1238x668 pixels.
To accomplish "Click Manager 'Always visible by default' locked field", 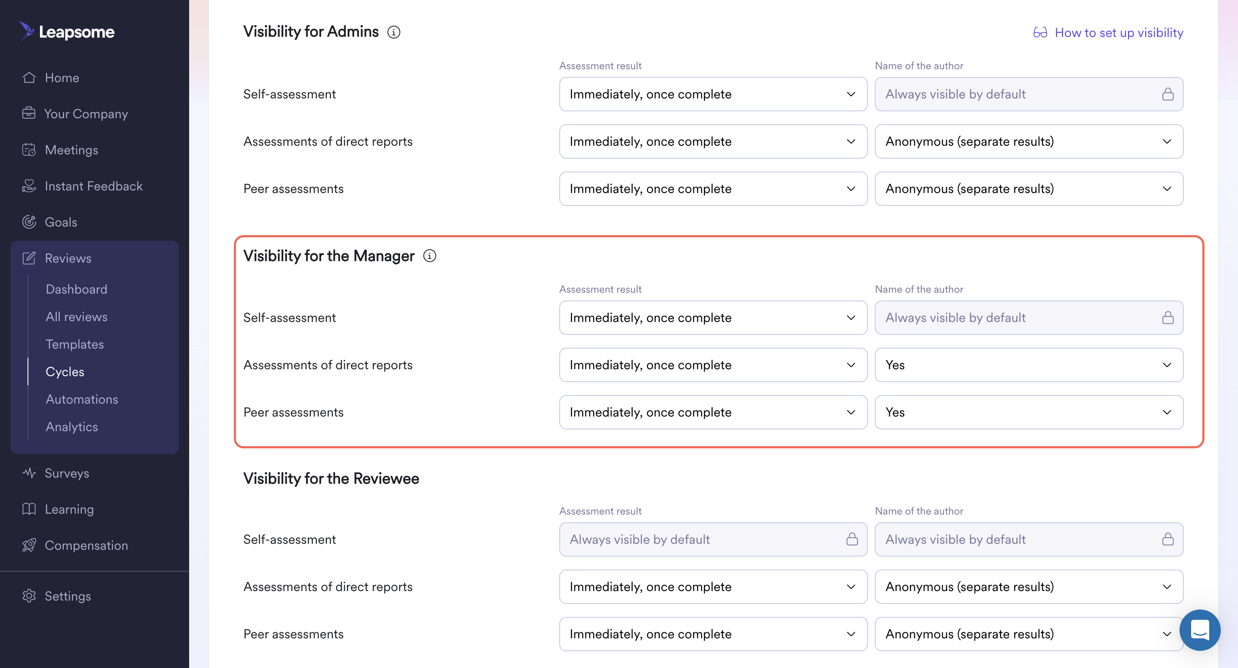I will [x=1029, y=318].
